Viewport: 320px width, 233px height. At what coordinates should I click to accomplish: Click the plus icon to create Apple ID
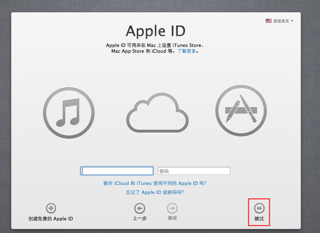point(51,208)
